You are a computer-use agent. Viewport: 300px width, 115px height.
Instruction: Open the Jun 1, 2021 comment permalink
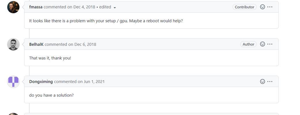click(91, 82)
